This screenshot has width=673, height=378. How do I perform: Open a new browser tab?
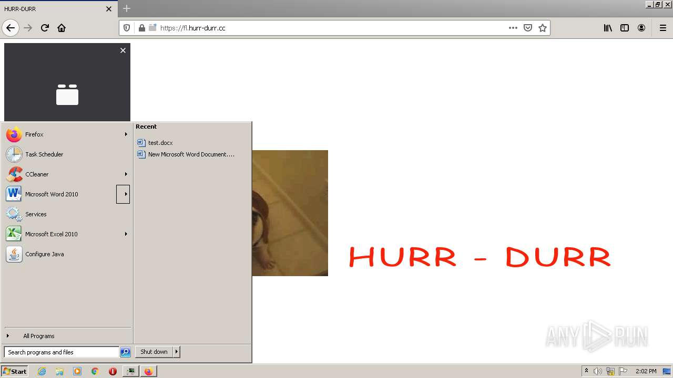pyautogui.click(x=127, y=8)
